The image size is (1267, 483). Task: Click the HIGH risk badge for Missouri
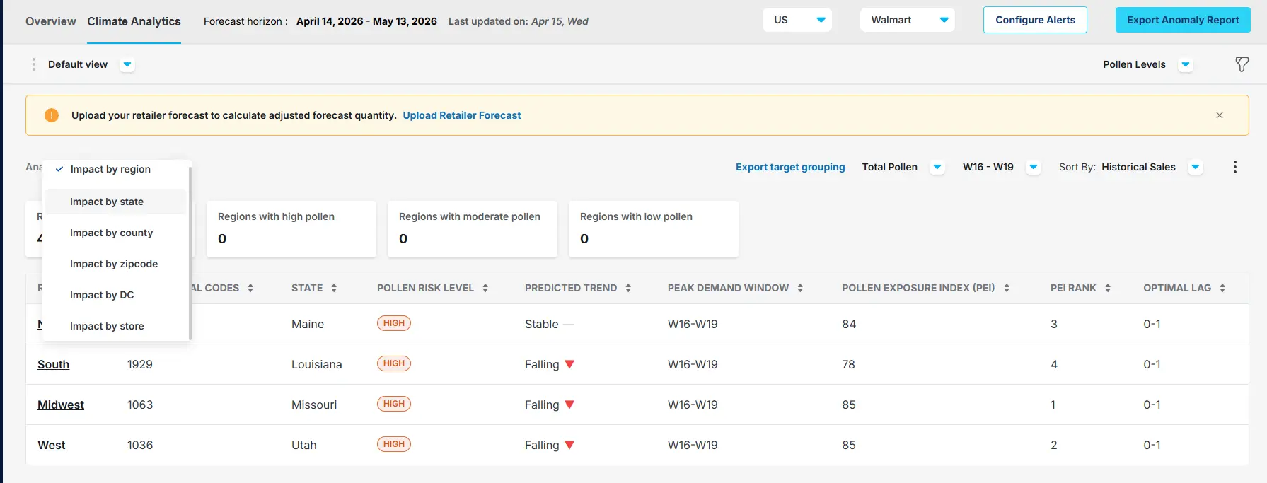coord(394,404)
